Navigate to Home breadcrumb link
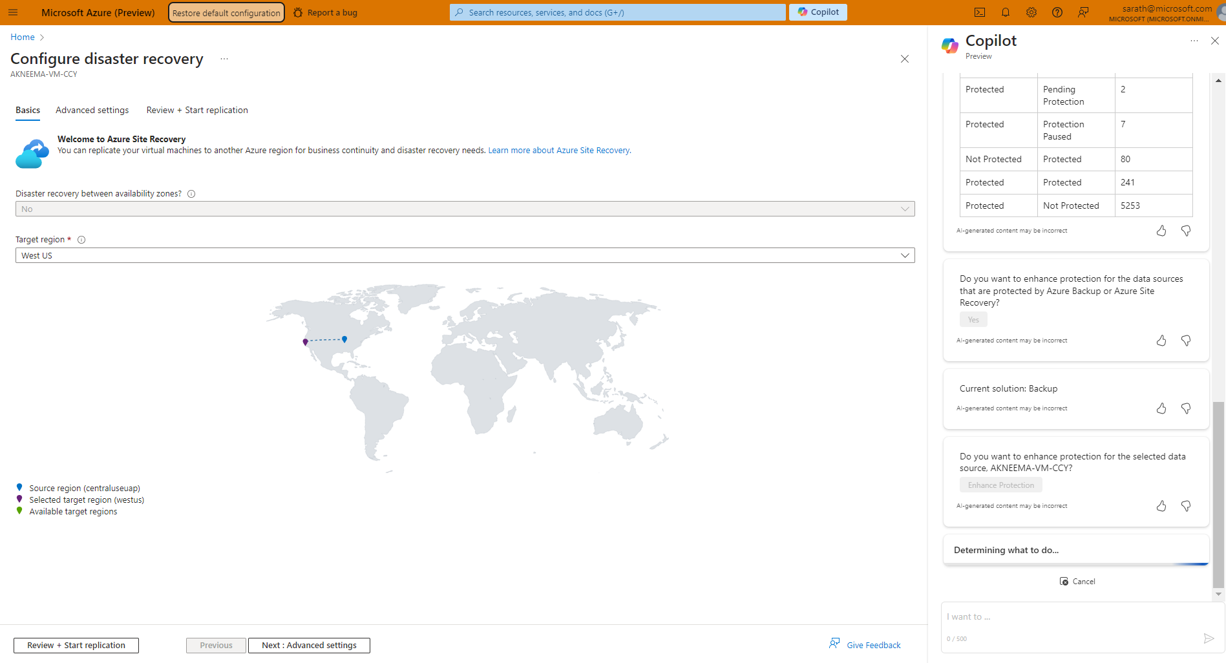Screen dimensions: 1226x663 click(23, 37)
